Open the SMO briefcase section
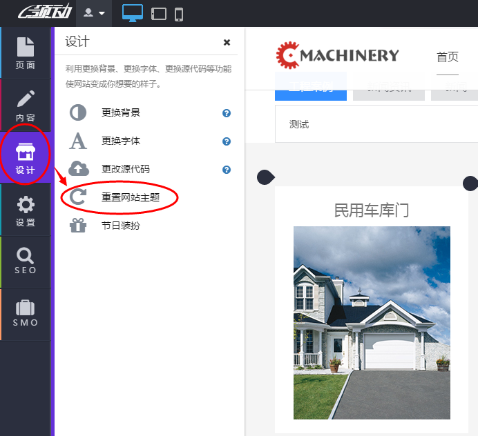This screenshot has height=436, width=478. tap(26, 314)
